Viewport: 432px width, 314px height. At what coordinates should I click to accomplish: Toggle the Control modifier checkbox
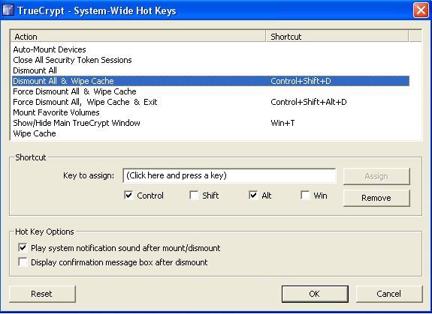128,196
